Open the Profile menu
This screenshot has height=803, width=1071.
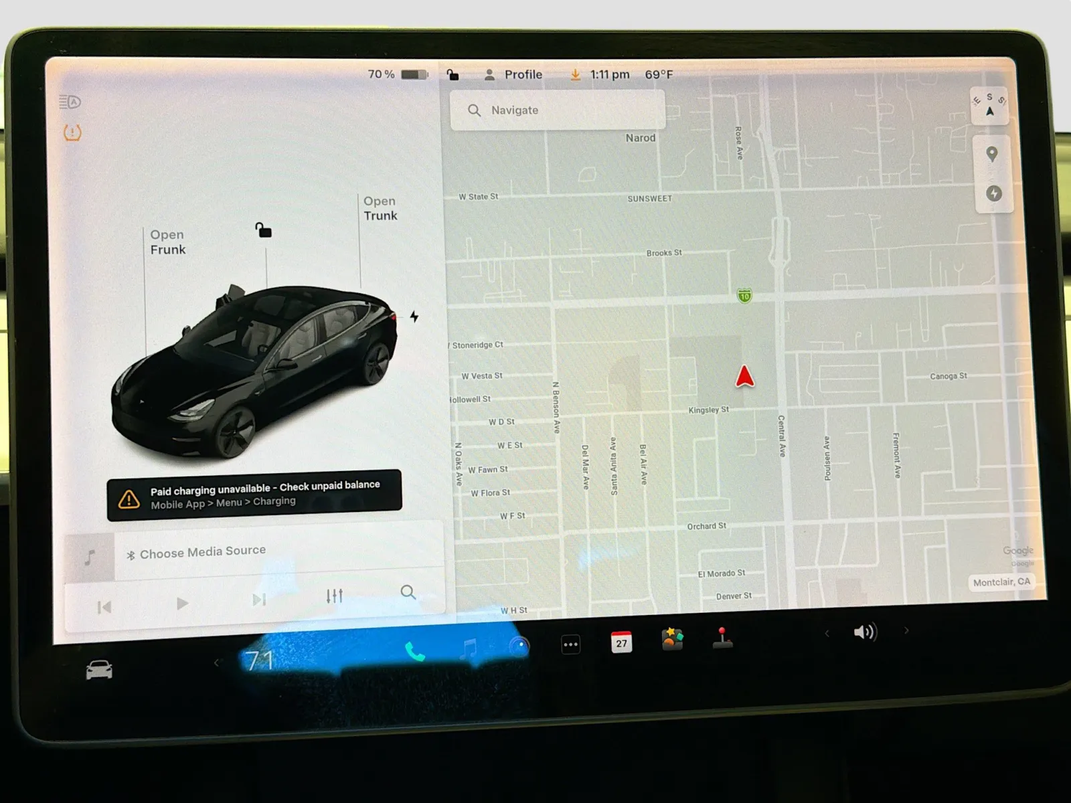[514, 74]
